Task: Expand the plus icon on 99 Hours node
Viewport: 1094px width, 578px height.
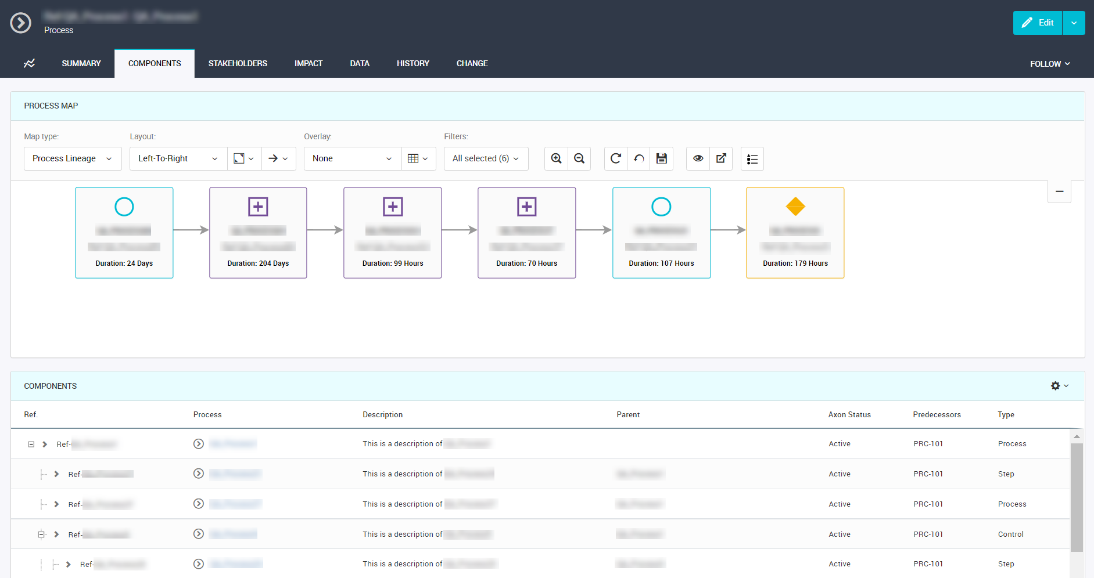Action: click(x=393, y=207)
